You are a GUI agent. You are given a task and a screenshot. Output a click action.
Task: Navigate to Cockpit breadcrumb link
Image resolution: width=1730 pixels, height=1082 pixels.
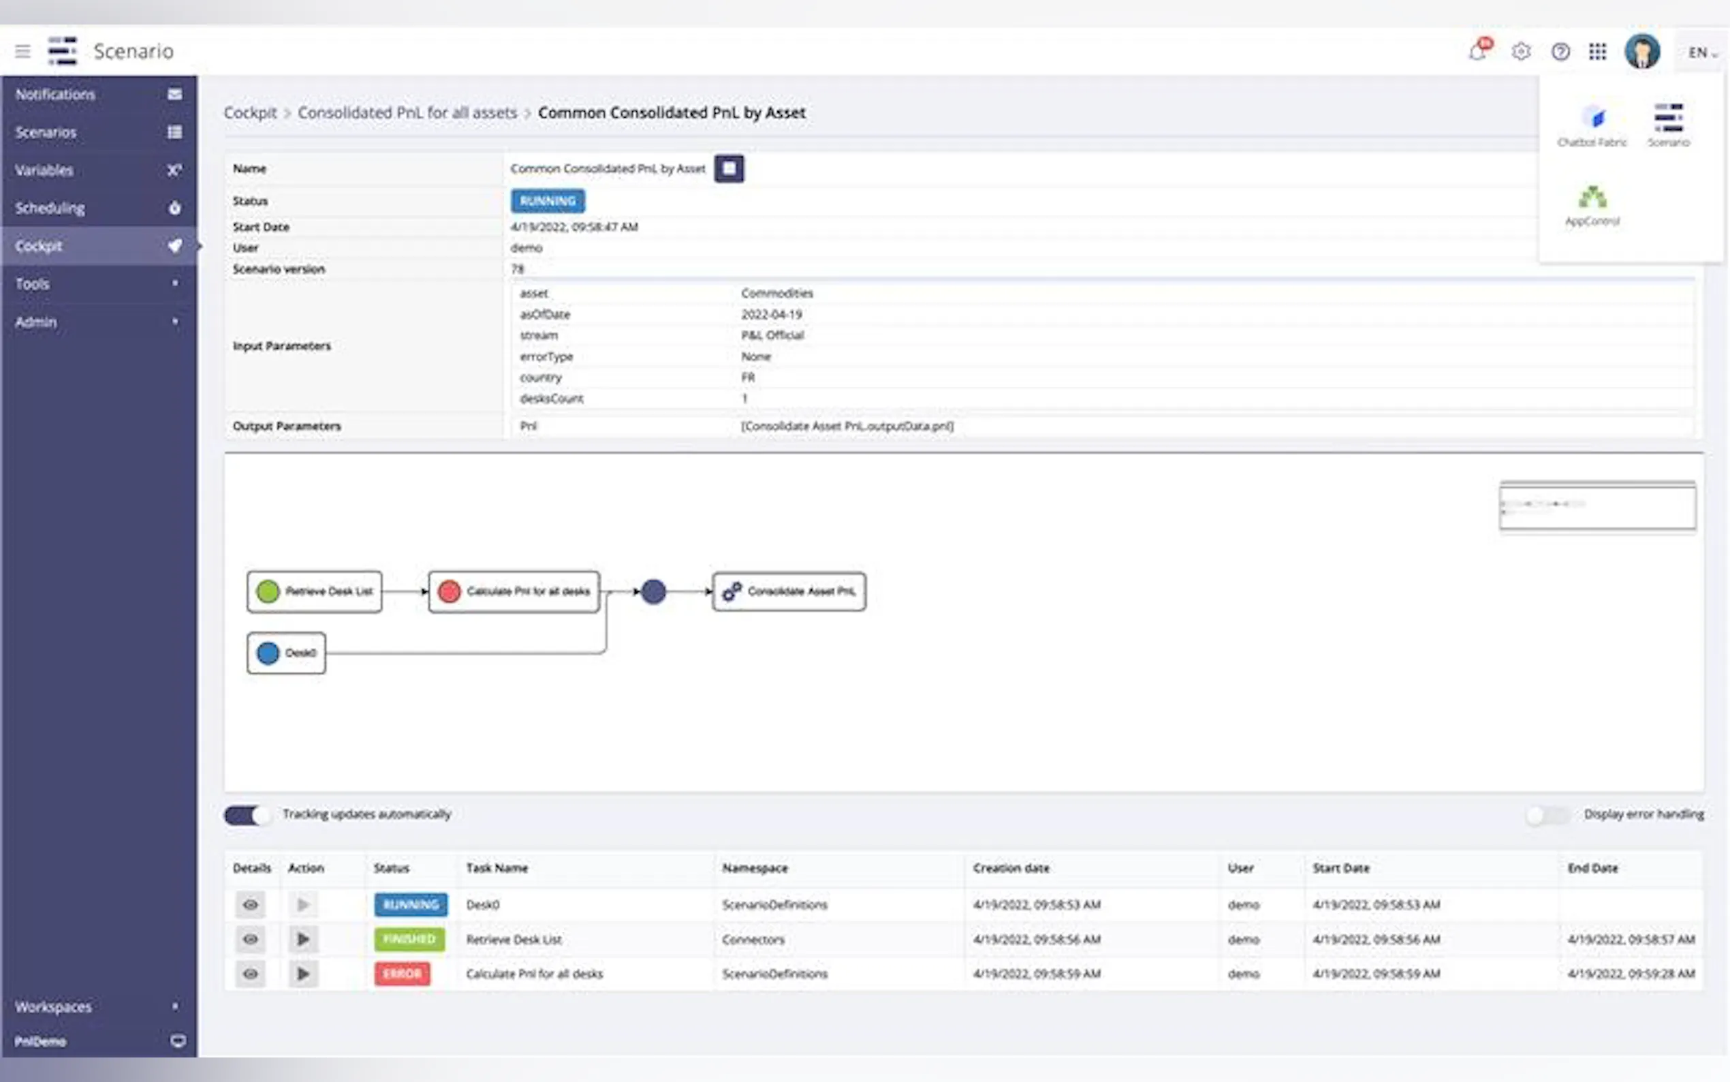(x=249, y=113)
